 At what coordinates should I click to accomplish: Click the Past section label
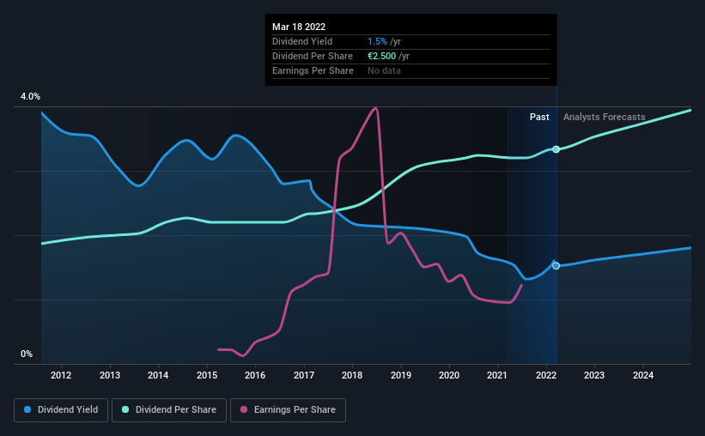[x=539, y=117]
